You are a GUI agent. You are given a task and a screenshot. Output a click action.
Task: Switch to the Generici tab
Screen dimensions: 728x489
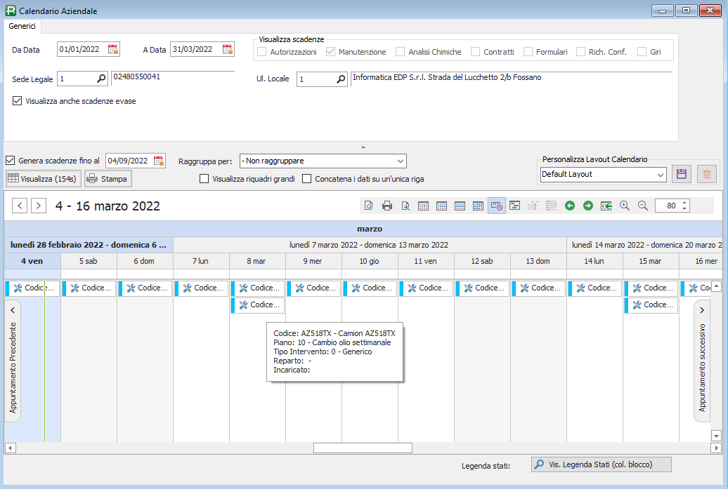(22, 26)
